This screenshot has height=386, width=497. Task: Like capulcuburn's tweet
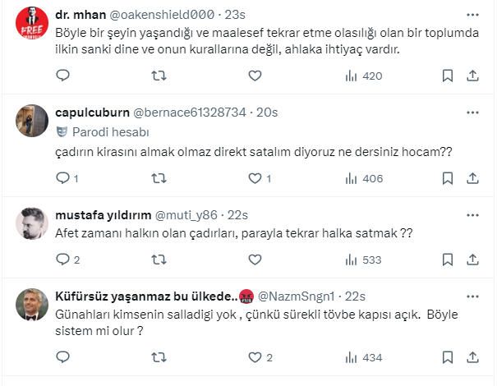point(255,178)
